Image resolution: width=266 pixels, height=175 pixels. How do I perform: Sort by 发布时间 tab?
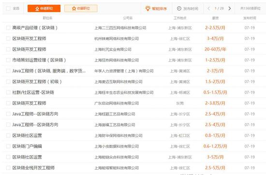click(188, 9)
